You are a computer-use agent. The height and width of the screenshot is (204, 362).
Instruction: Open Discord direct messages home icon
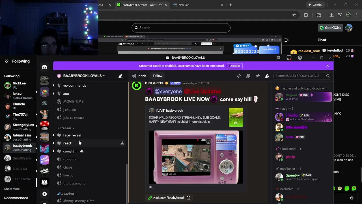coord(44,67)
